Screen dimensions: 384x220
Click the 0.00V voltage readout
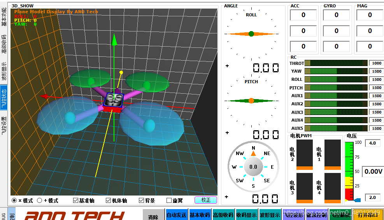[373, 171]
